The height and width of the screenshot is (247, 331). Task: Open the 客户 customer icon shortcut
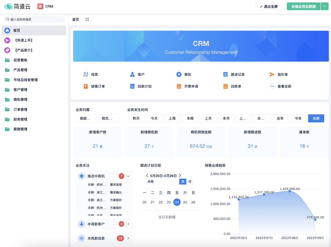coord(132,75)
